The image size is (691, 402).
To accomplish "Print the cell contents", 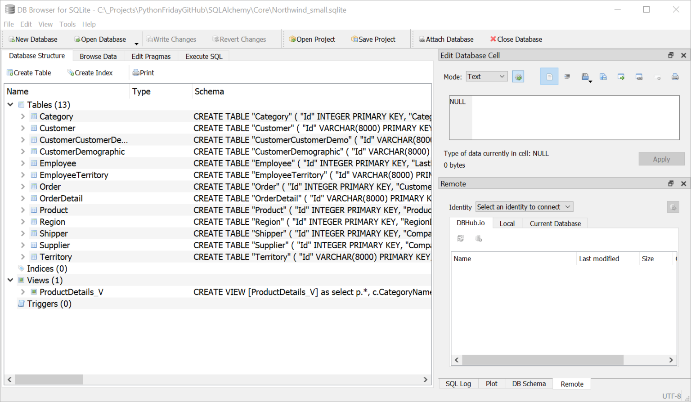I will [x=675, y=76].
